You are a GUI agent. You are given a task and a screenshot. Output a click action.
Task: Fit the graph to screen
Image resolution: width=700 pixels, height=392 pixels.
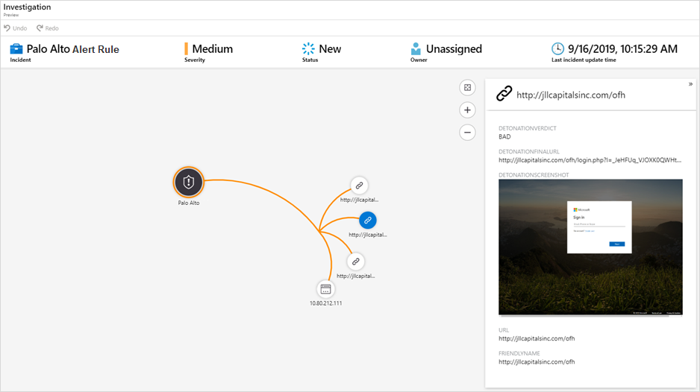pyautogui.click(x=467, y=88)
